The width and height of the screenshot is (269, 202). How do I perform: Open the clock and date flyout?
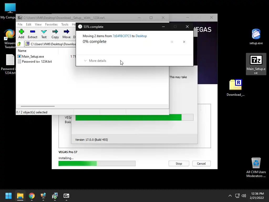click(257, 196)
